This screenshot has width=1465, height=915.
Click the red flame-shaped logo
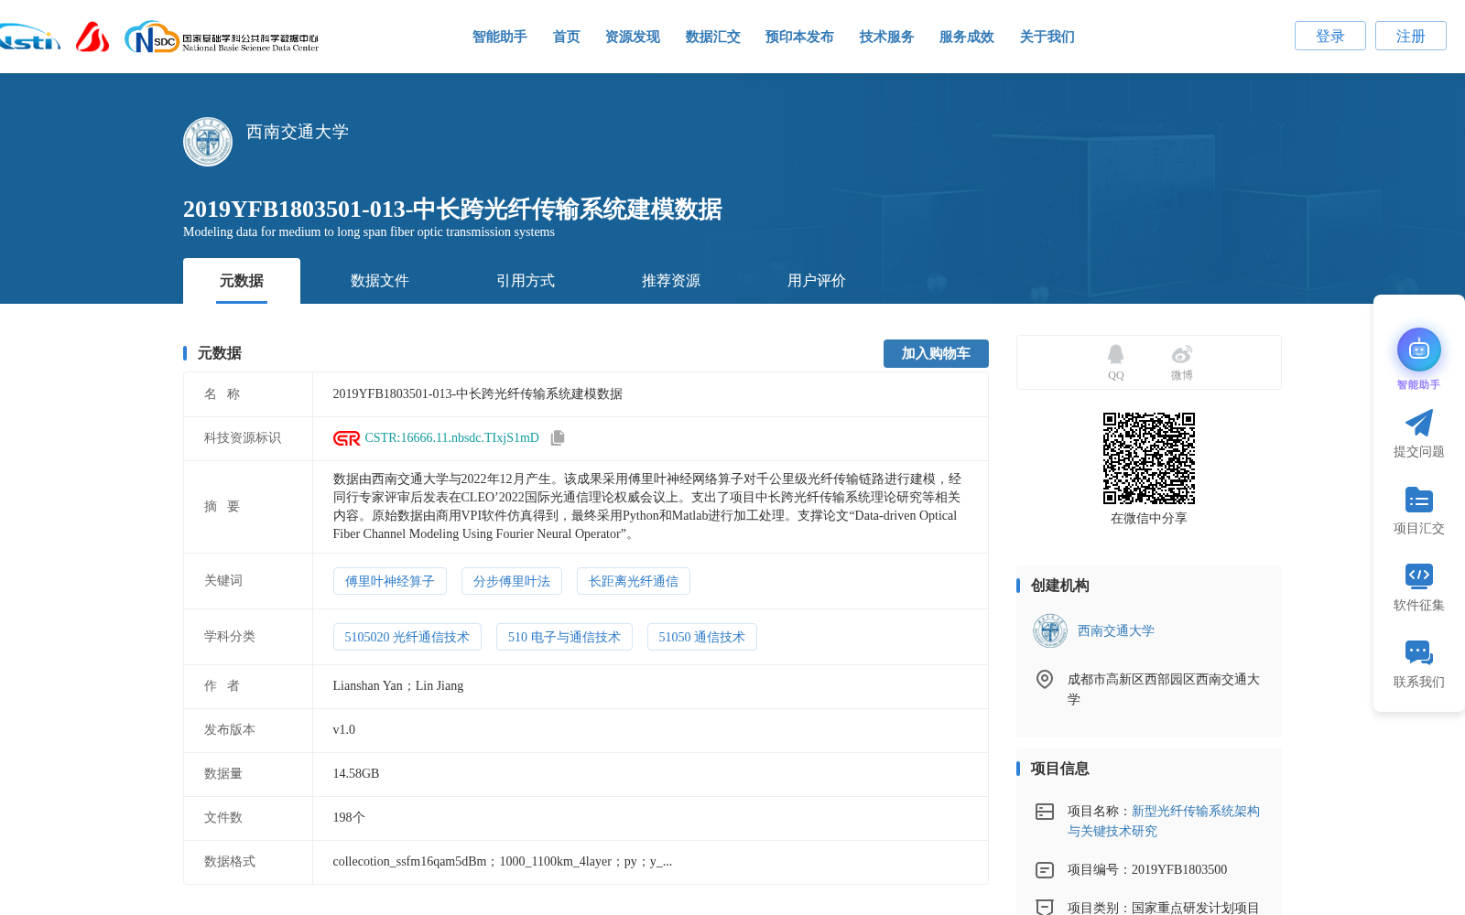(x=92, y=37)
